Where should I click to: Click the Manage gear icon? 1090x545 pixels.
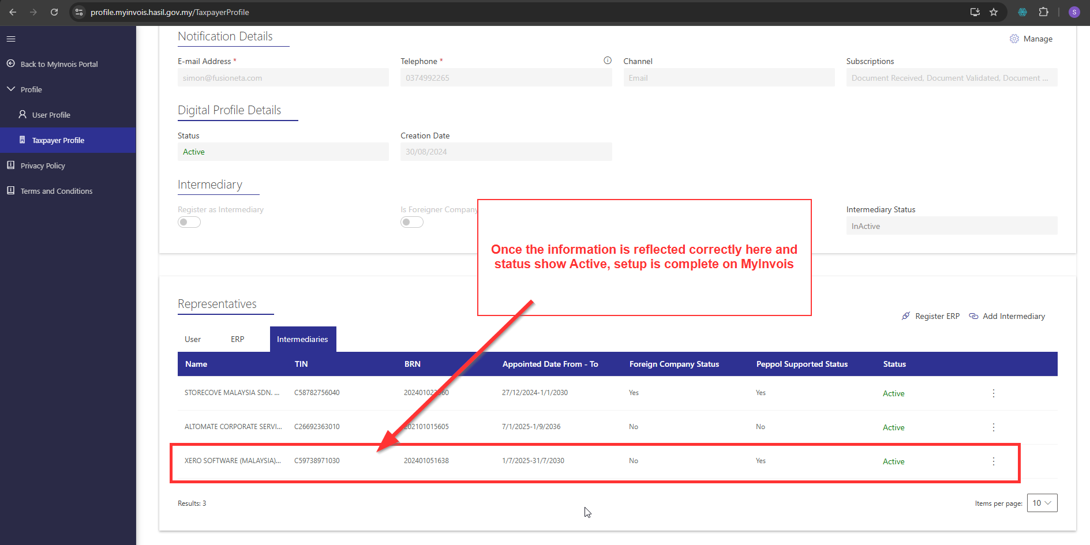coord(1014,39)
